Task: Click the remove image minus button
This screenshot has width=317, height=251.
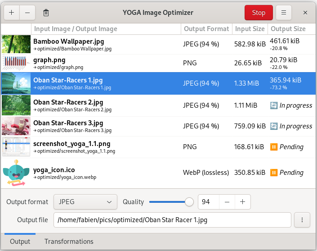Action: (27, 13)
